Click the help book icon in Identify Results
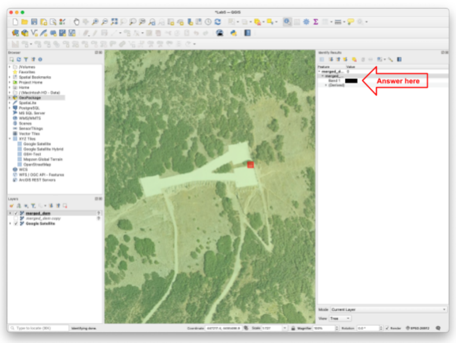Screen dimensions: 456x343 (399, 59)
